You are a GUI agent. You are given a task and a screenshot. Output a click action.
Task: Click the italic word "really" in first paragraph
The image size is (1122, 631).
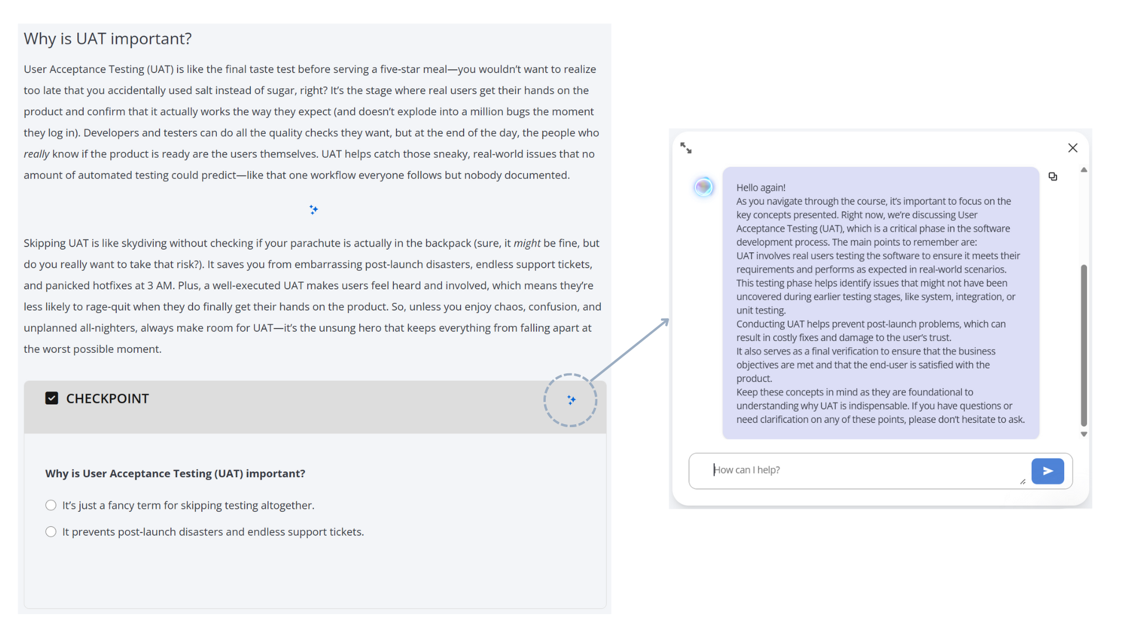click(x=36, y=154)
